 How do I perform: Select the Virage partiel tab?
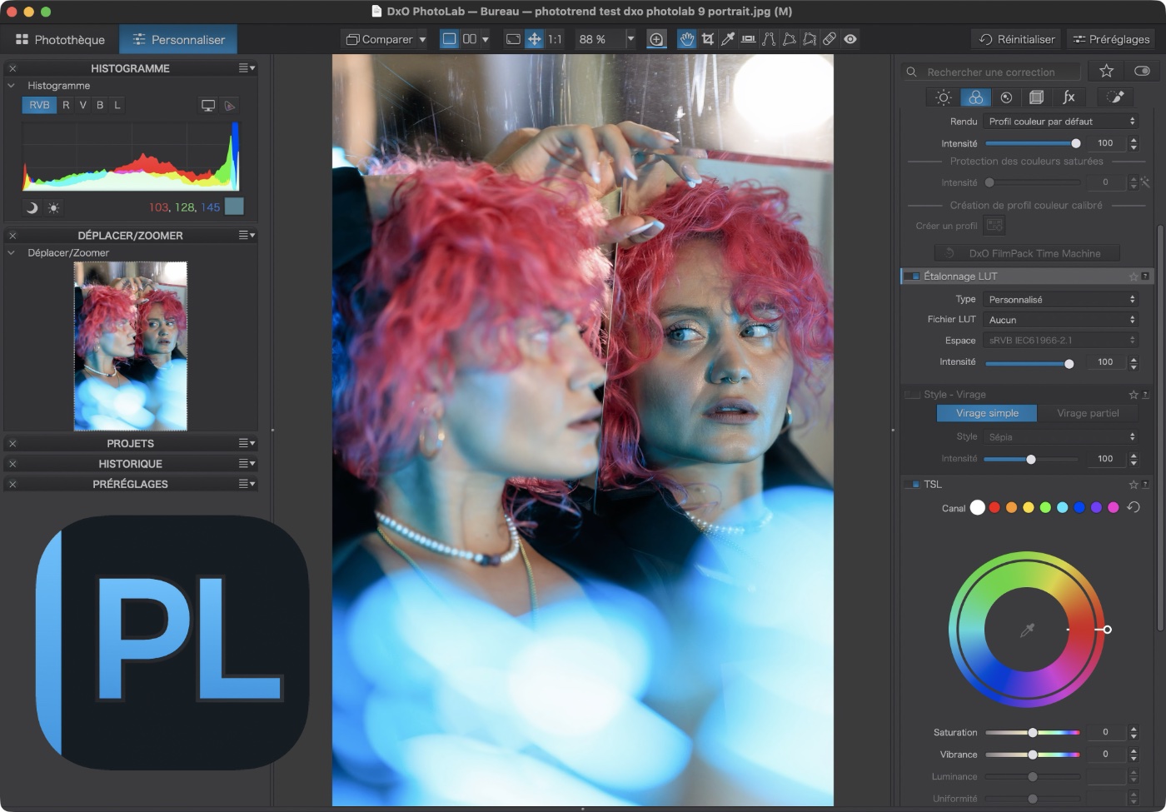[x=1088, y=413]
